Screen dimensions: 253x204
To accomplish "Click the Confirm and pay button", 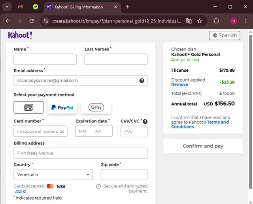I will pyautogui.click(x=203, y=146).
